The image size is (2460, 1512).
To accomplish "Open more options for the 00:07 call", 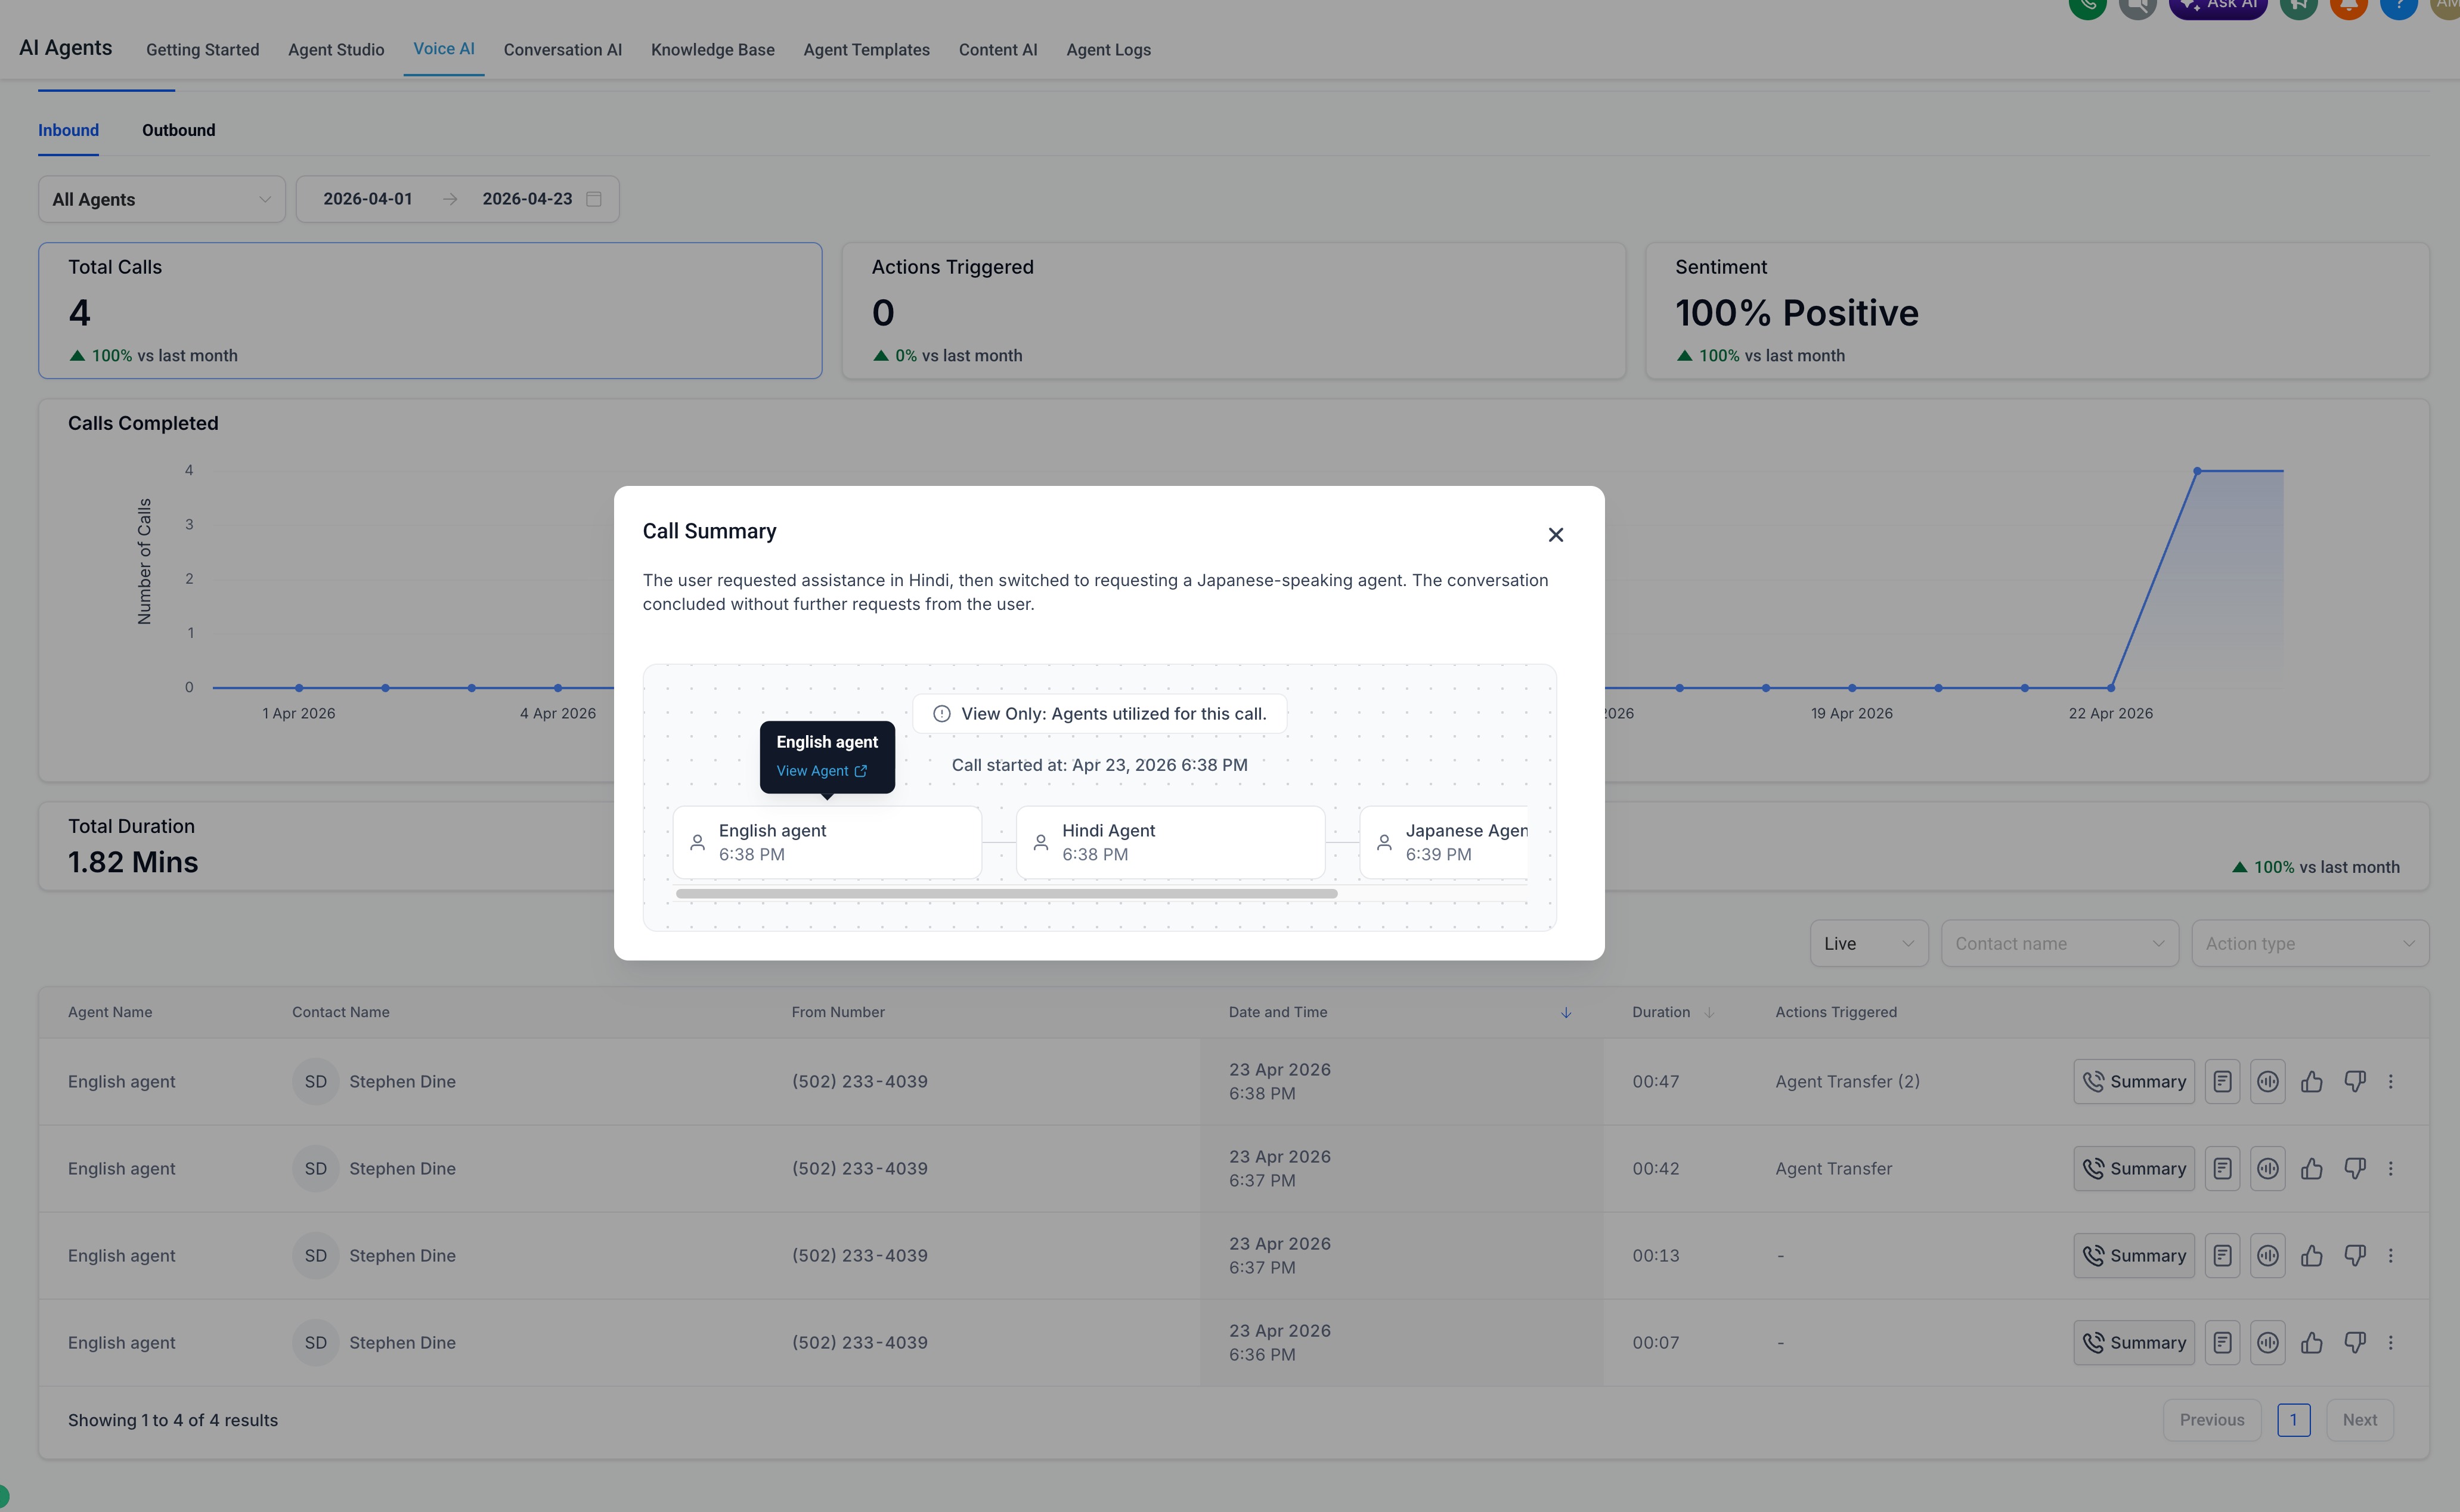I will click(2391, 1342).
